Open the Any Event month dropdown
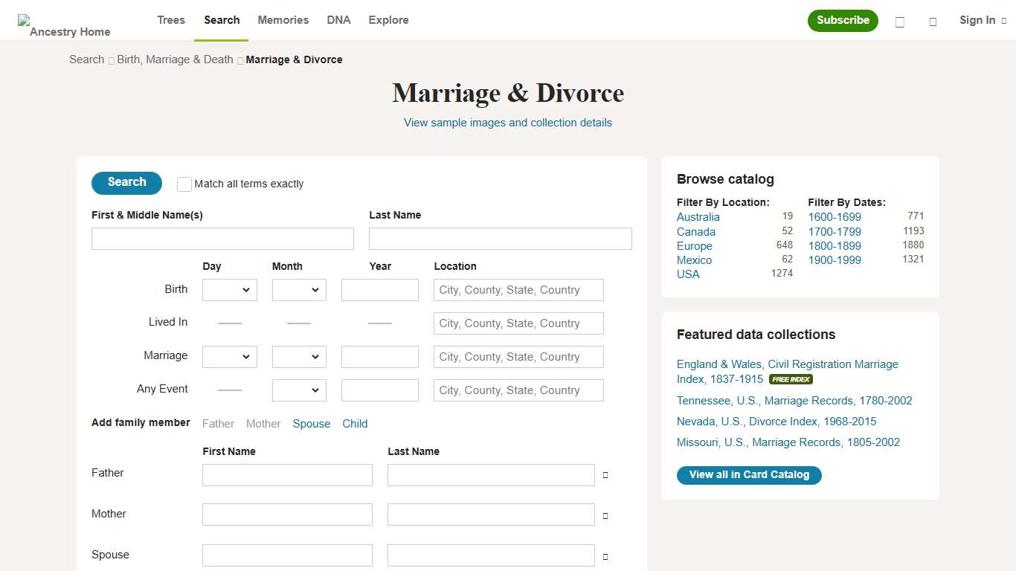1016x571 pixels. [299, 390]
